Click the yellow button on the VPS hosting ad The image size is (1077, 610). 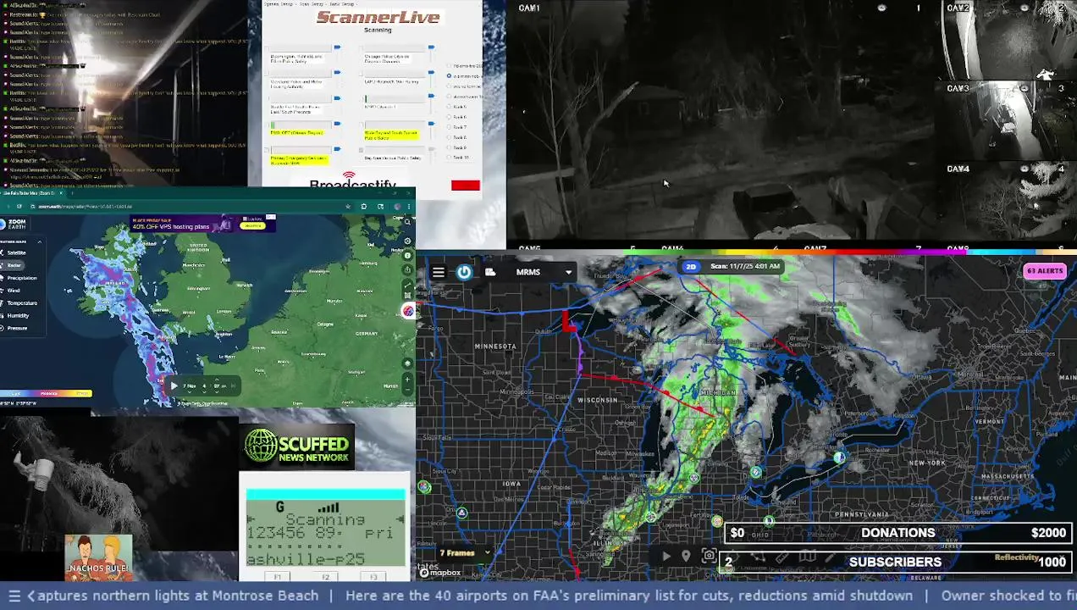(x=253, y=225)
